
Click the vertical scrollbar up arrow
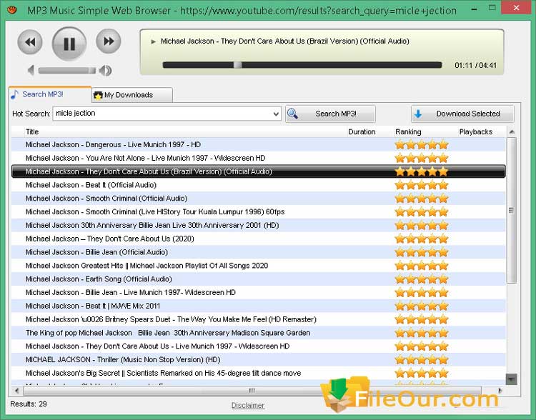point(512,132)
